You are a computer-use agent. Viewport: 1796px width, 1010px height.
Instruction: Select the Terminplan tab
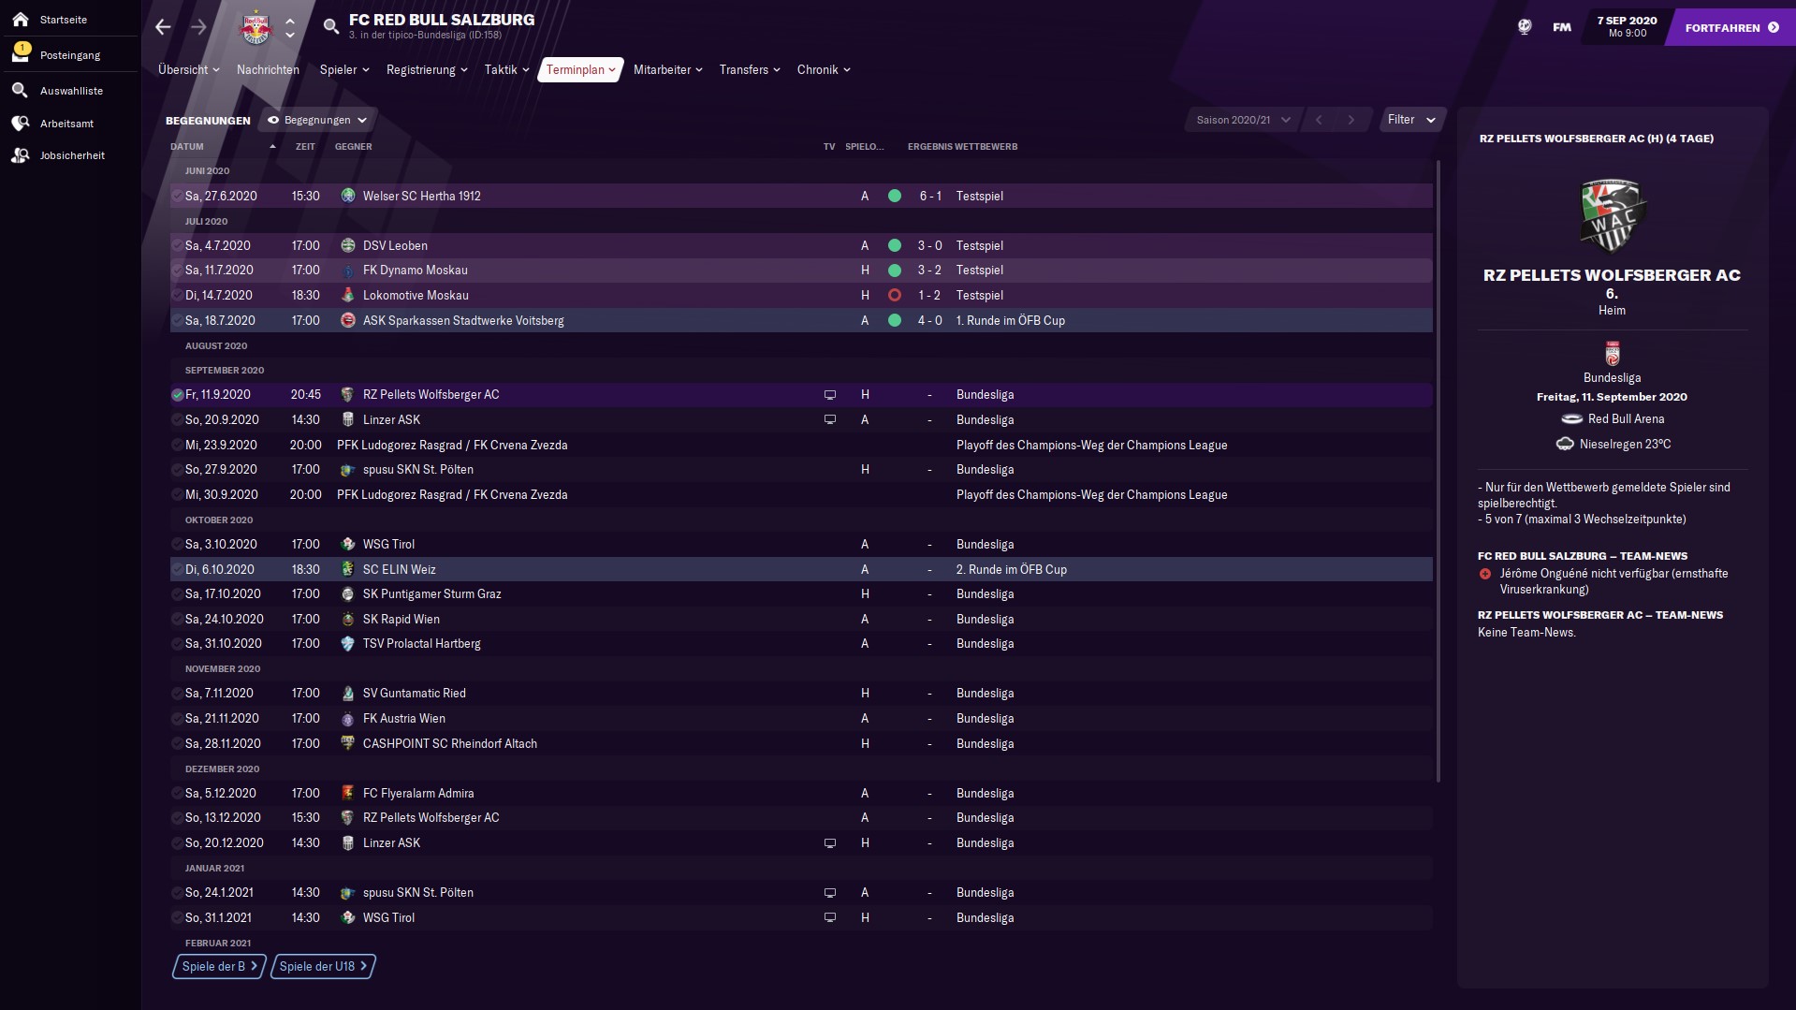pos(580,69)
